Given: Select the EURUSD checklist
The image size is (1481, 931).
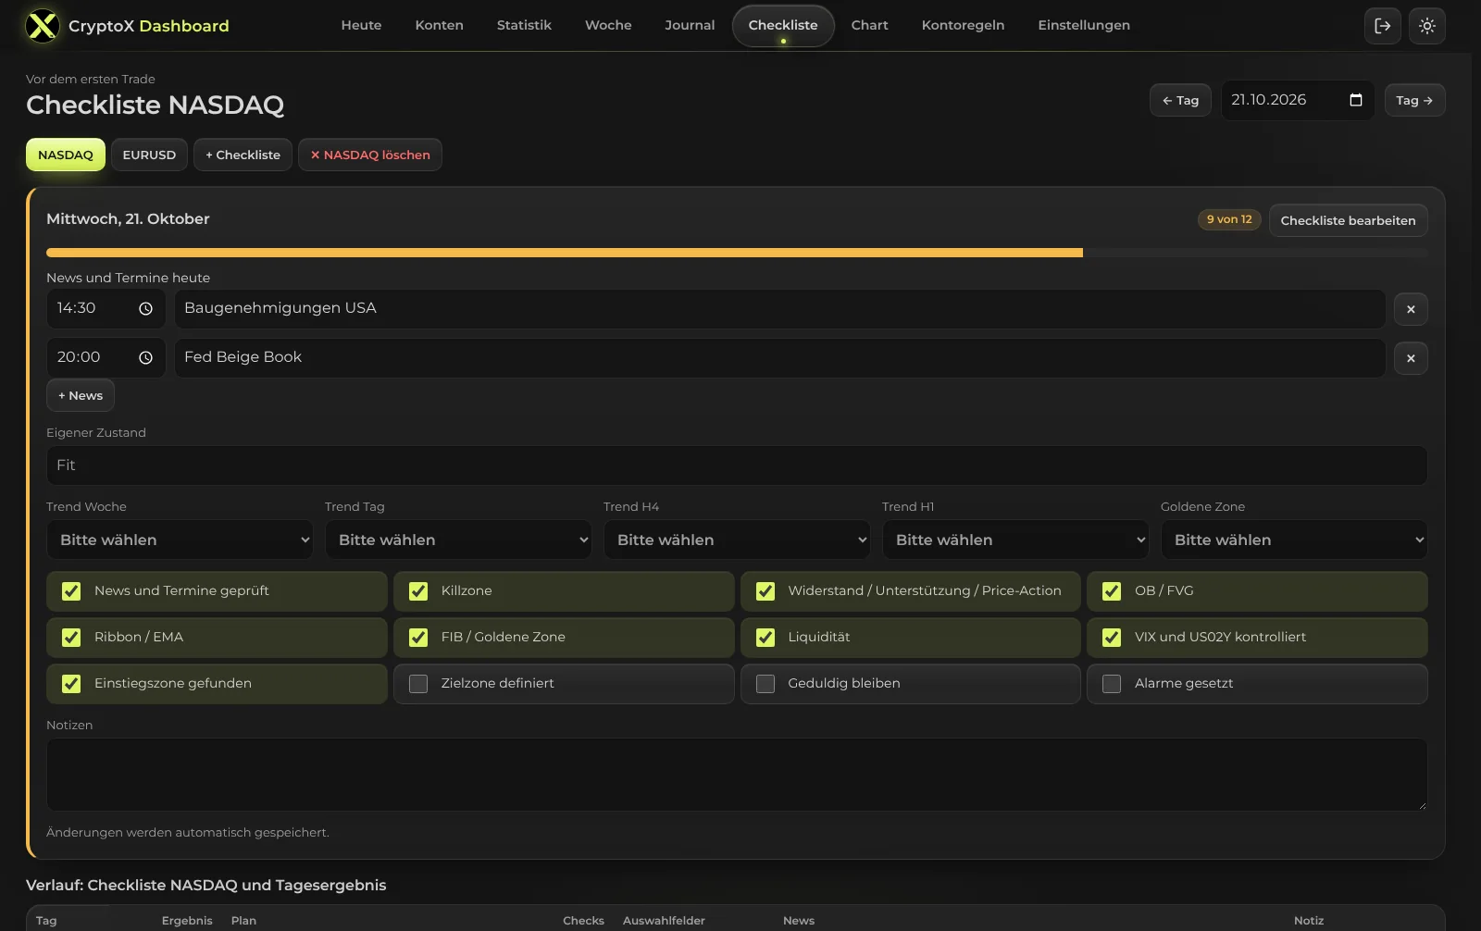Looking at the screenshot, I should click(x=149, y=155).
